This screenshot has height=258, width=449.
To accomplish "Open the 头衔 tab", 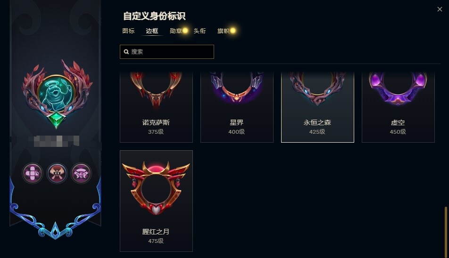I will tap(200, 31).
